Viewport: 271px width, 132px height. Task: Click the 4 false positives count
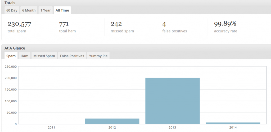coord(164,24)
